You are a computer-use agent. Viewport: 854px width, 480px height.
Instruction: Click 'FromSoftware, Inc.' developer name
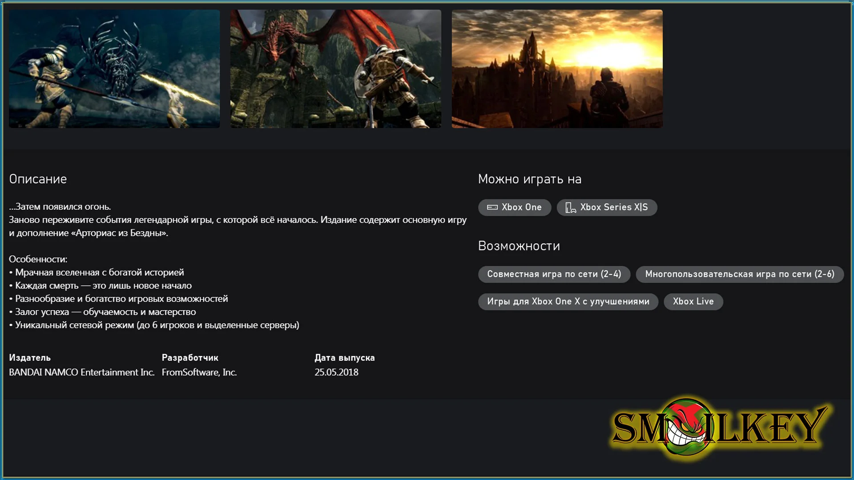coord(199,372)
